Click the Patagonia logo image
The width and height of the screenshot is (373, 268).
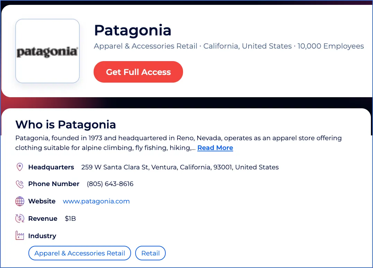47,51
